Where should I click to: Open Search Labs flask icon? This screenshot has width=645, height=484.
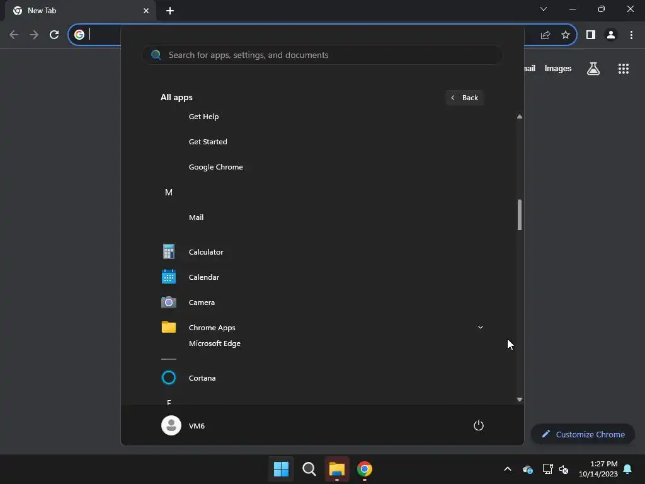pyautogui.click(x=593, y=68)
